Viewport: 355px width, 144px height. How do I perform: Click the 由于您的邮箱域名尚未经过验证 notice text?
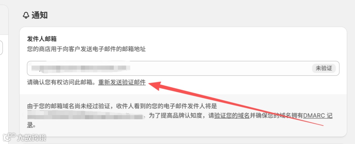pyautogui.click(x=72, y=106)
